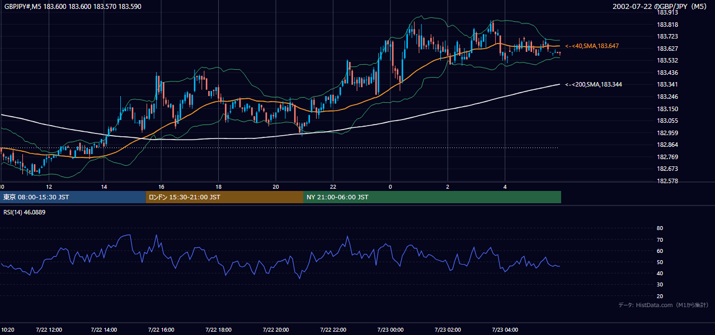Click the 7/23 00:00 bottom time label
The height and width of the screenshot is (335, 715).
click(390, 329)
